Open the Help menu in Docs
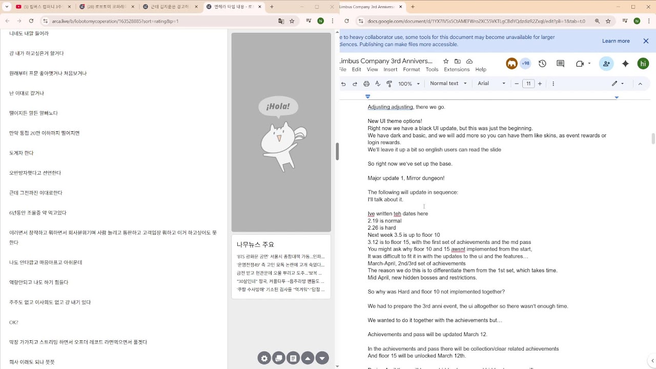Viewport: 656px width, 369px height. click(x=481, y=70)
